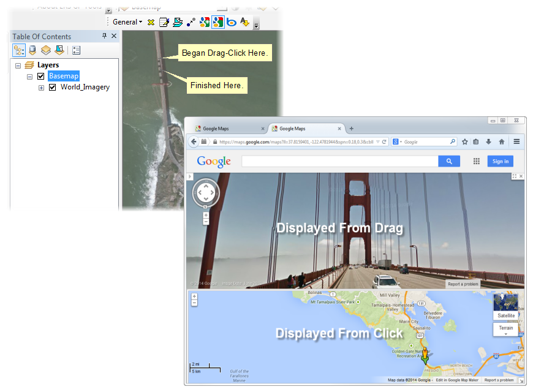
Task: Open the Report a problem link
Action: tap(464, 284)
